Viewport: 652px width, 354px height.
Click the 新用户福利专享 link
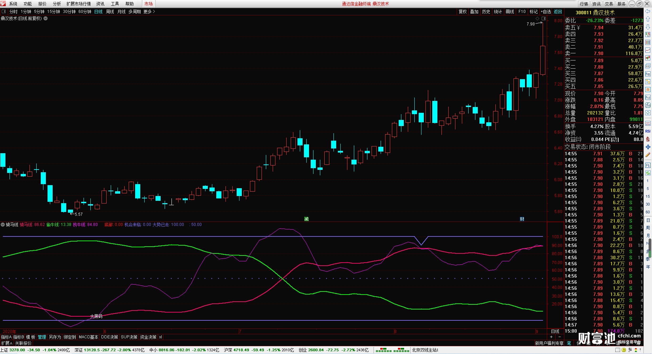pos(549,343)
